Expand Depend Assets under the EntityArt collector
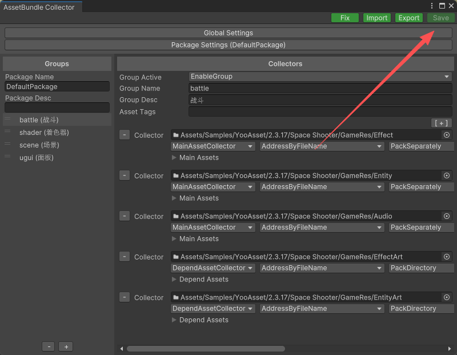This screenshot has height=355, width=457. tap(174, 320)
